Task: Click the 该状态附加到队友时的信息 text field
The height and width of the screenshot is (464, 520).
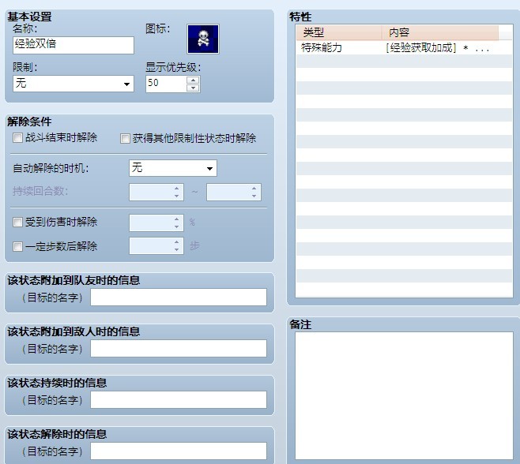Action: tap(179, 297)
